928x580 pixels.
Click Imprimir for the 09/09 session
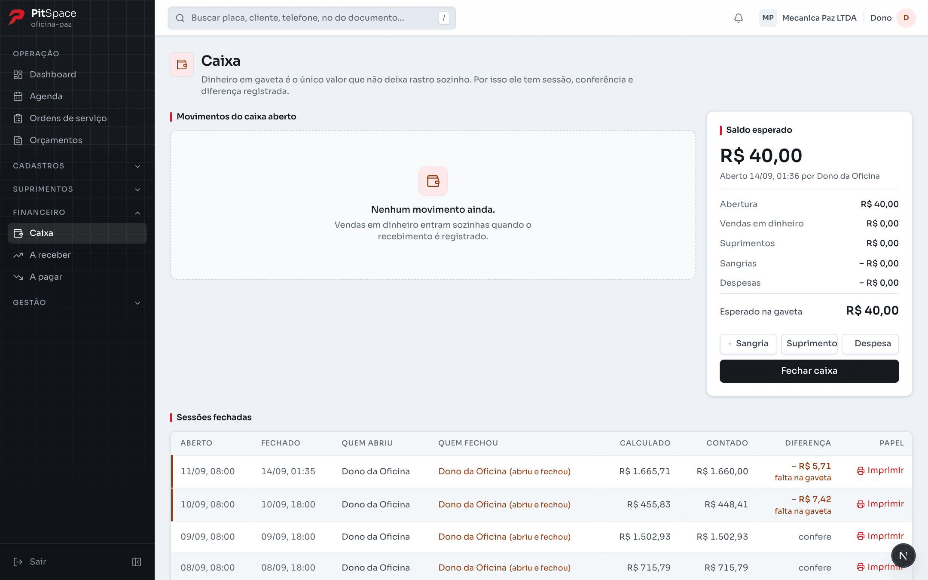click(880, 536)
